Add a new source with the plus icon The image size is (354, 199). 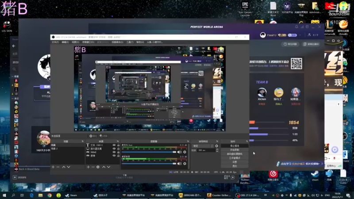click(x=88, y=167)
